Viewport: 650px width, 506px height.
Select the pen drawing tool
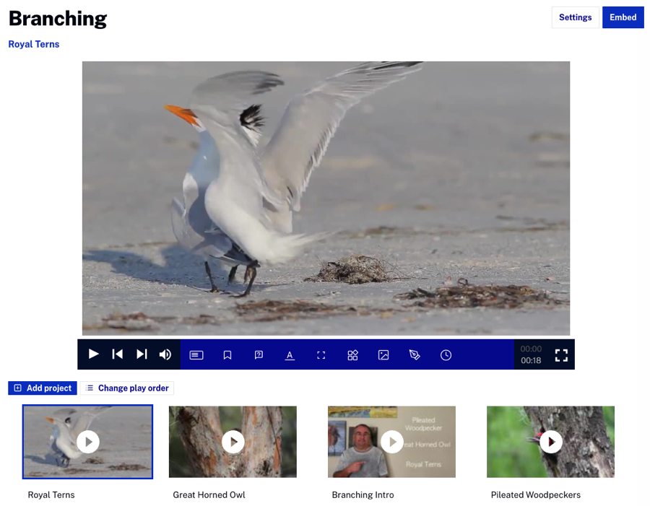tap(415, 355)
